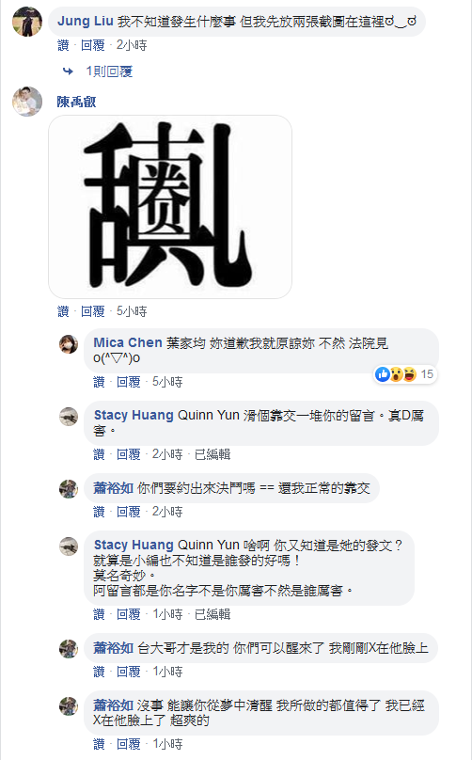Click the reply arrow icon next to 1則回覆

click(69, 71)
